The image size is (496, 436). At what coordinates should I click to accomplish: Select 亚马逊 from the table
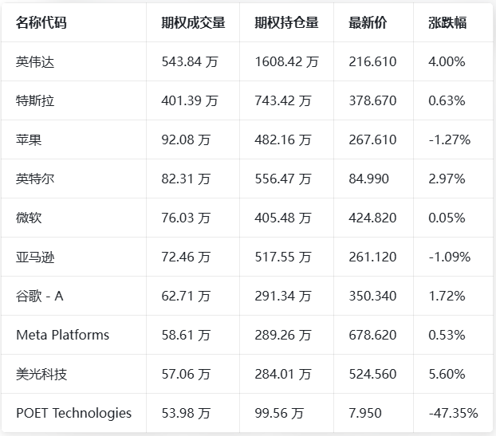[35, 257]
